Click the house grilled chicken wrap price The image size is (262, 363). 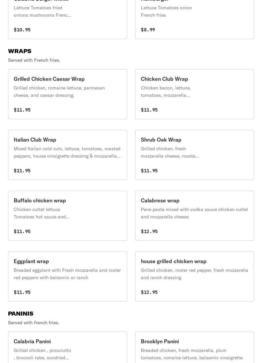pos(149,292)
